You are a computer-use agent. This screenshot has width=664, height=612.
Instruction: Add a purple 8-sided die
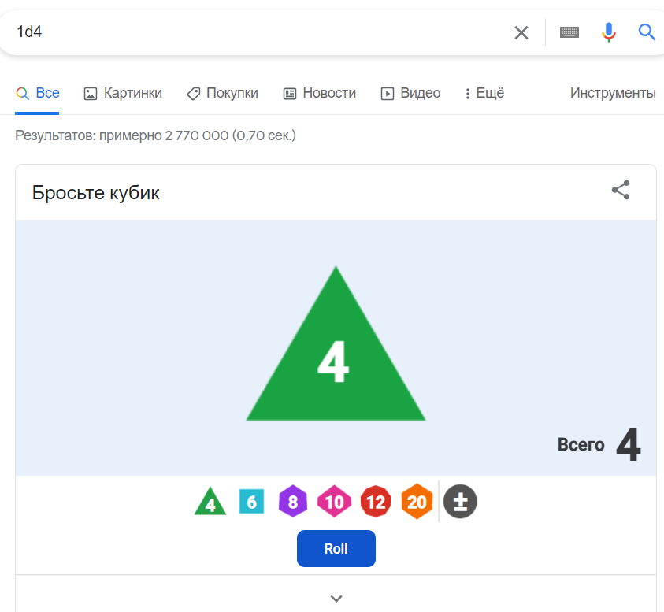[293, 502]
